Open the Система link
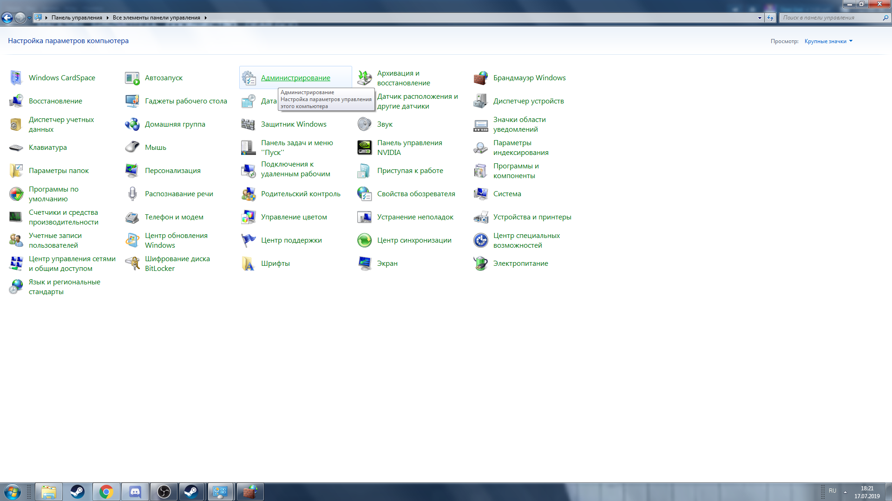Screen dimensions: 892x501 point(507,194)
